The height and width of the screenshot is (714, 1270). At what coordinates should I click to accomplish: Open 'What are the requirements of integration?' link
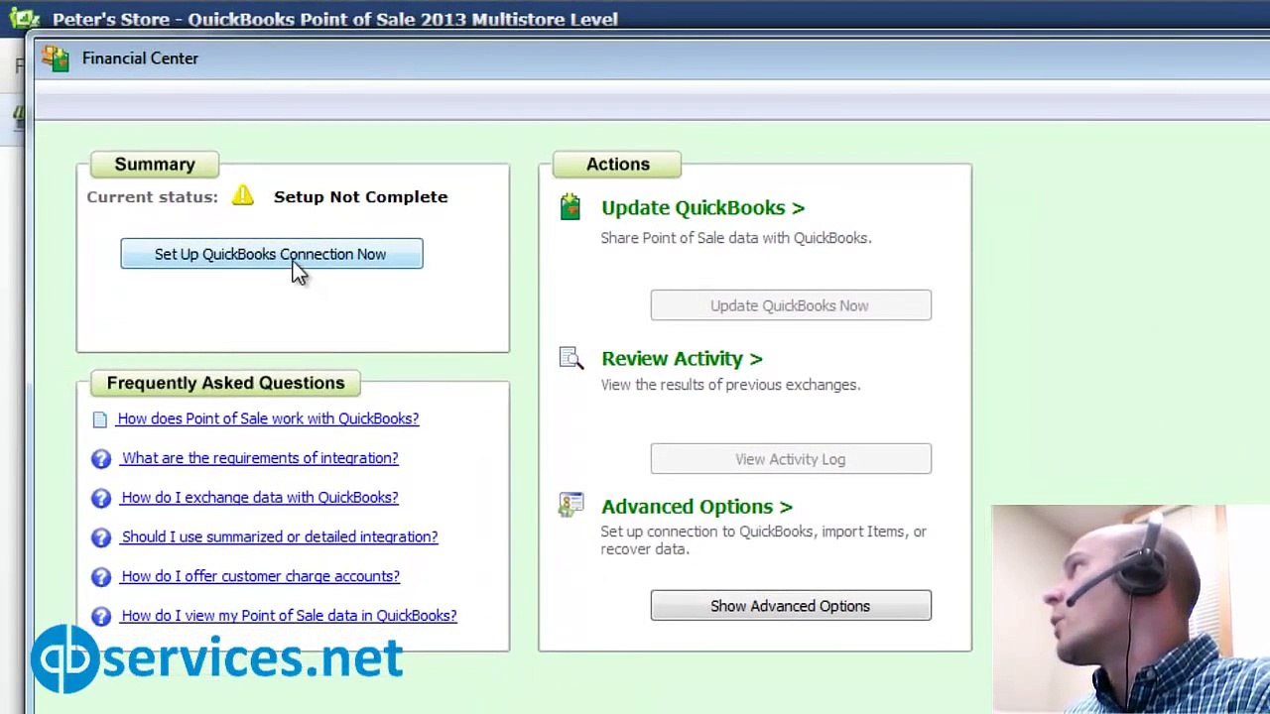click(260, 458)
